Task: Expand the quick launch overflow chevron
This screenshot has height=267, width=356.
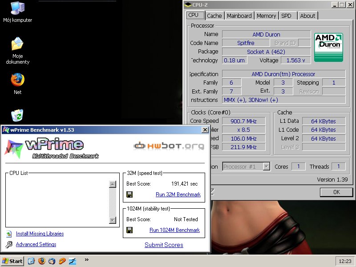Action: (x=86, y=260)
